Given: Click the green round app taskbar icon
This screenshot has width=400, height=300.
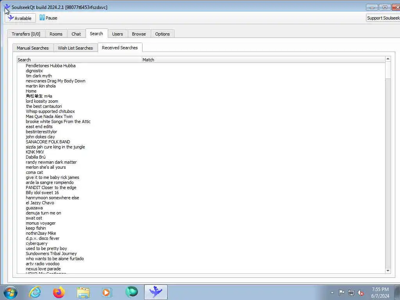Looking at the screenshot, I should pyautogui.click(x=131, y=292).
